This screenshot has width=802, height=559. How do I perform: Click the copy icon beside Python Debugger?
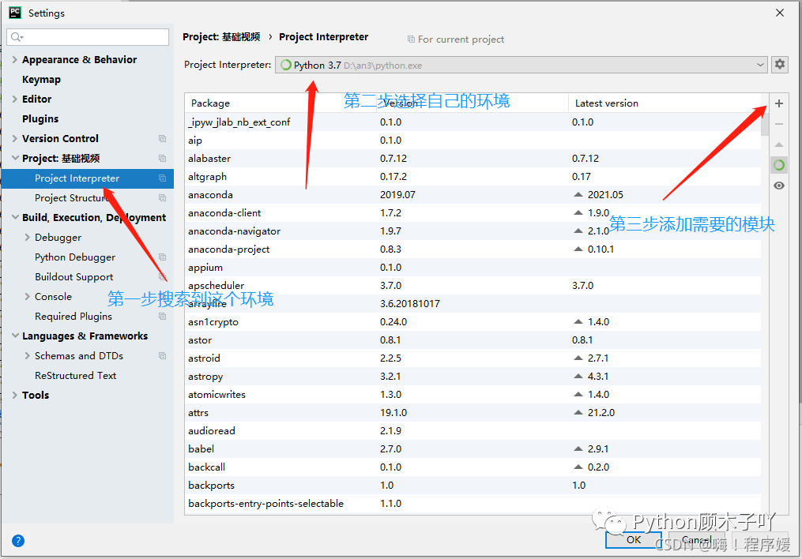point(162,257)
